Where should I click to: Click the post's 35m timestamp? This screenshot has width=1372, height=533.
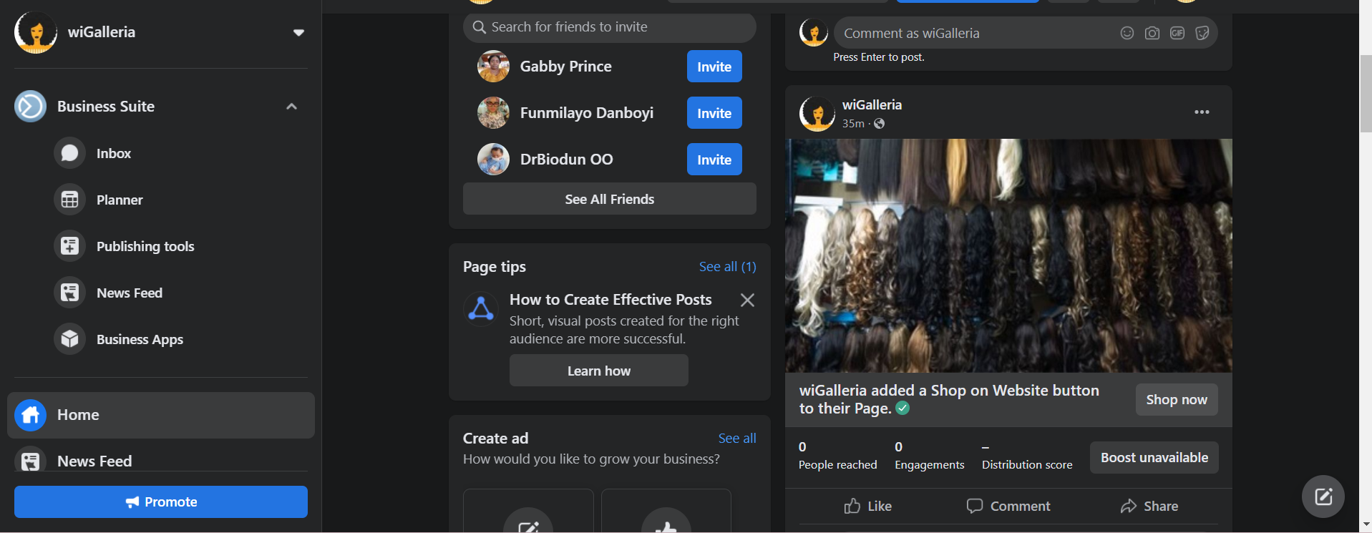point(853,124)
